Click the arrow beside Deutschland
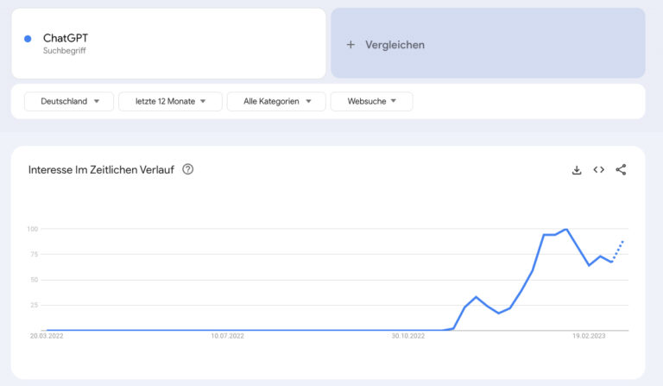The image size is (663, 386). pyautogui.click(x=97, y=102)
